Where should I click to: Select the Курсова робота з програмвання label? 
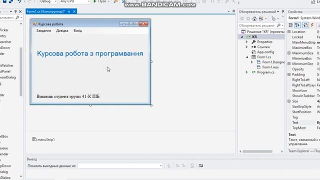[x=90, y=53]
